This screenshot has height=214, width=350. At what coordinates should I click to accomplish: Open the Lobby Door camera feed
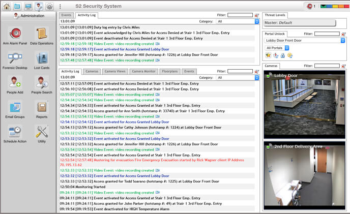[304, 105]
